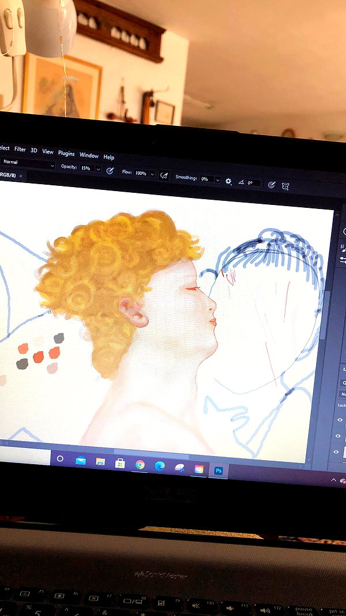This screenshot has width=346, height=616.
Task: Open the Help menu
Action: pyautogui.click(x=108, y=157)
